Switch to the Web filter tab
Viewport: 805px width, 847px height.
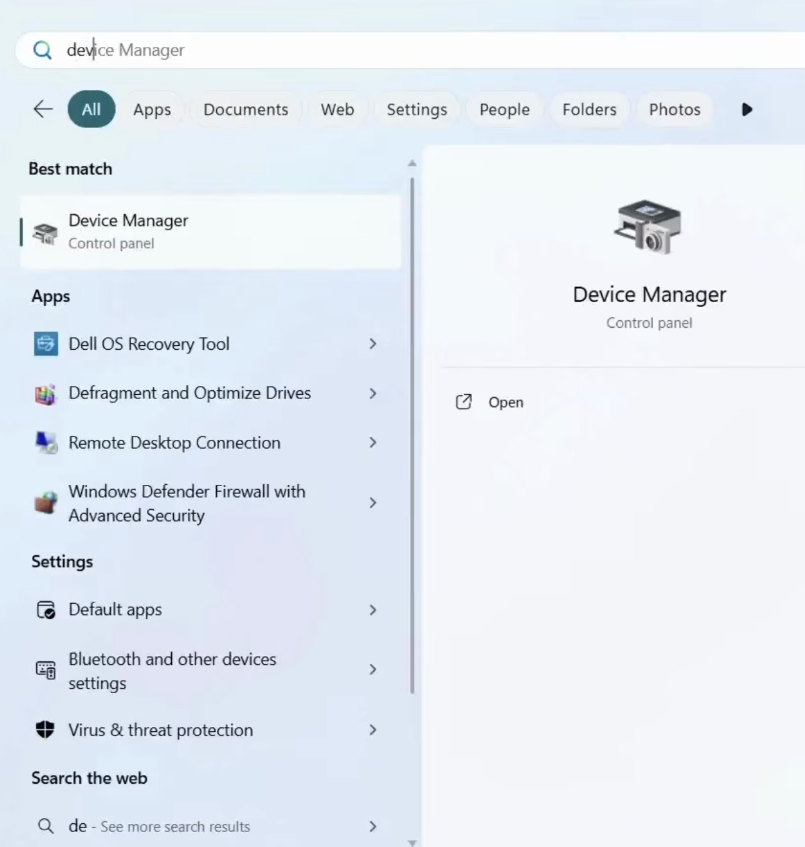337,109
